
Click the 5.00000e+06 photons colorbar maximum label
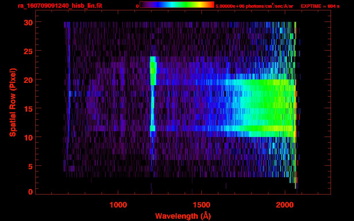point(254,6)
